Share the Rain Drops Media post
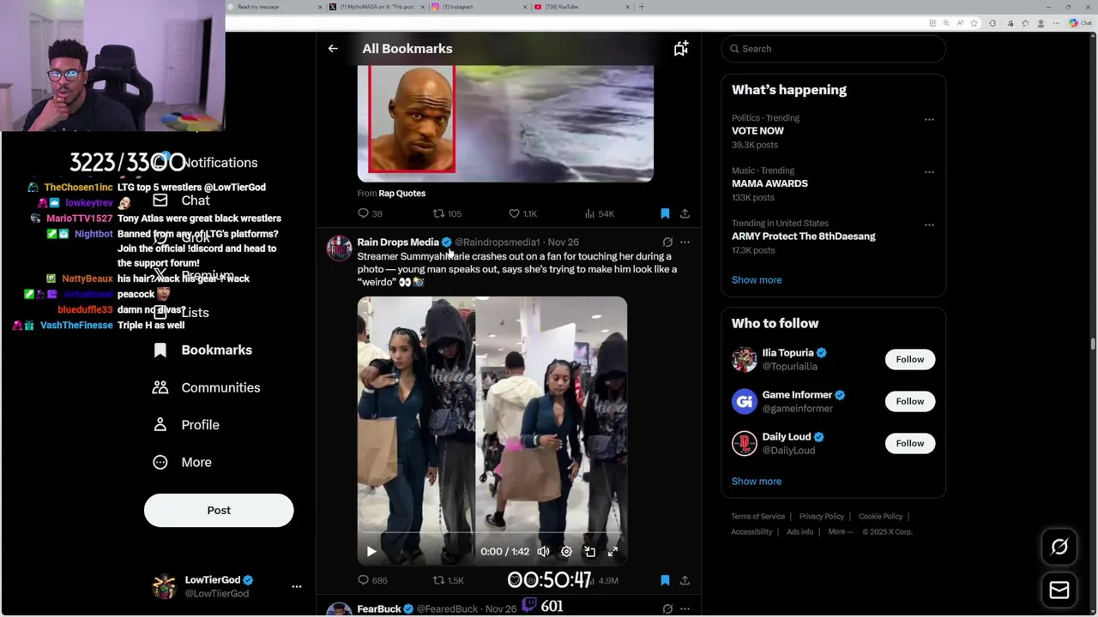The height and width of the screenshot is (617, 1098). click(685, 580)
